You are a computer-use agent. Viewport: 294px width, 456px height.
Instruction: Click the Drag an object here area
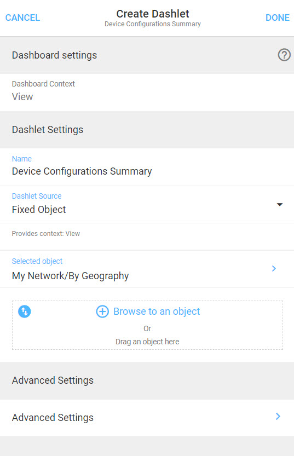pos(147,342)
